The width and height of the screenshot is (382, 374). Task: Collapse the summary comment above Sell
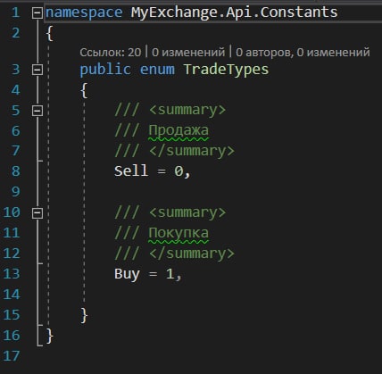point(37,111)
